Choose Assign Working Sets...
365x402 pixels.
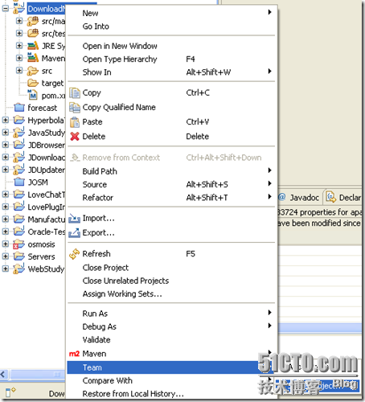[171, 293]
